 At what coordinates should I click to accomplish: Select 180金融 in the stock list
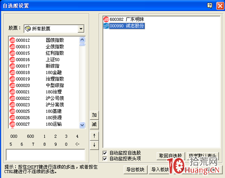point(54,72)
